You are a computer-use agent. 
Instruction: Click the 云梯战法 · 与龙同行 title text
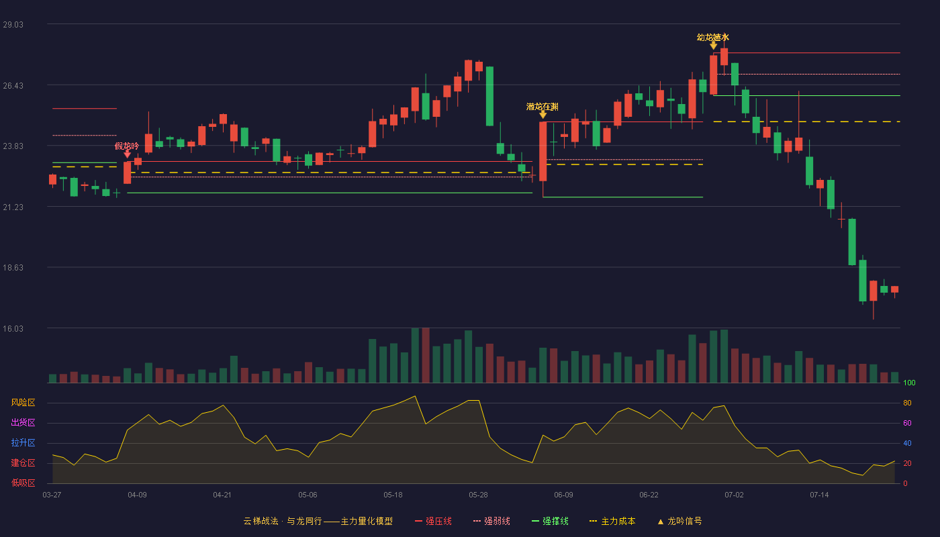(x=283, y=521)
